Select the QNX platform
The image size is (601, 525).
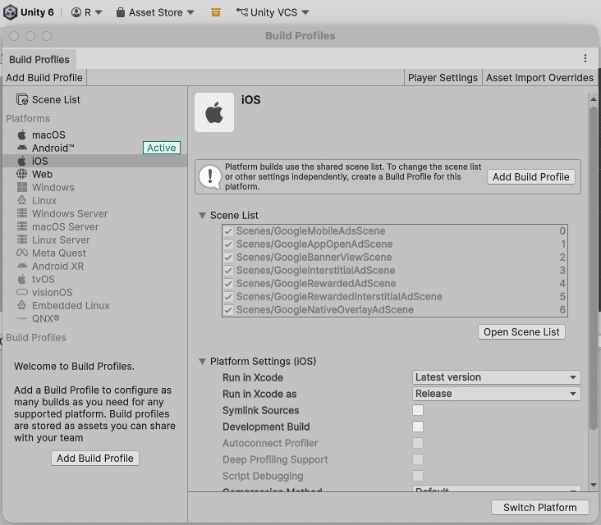(x=94, y=318)
